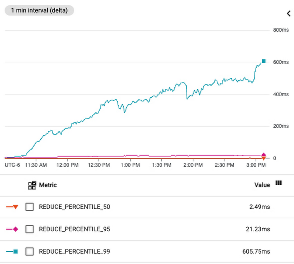Collapse the panel with the top-right chevron
The height and width of the screenshot is (264, 294).
(x=288, y=14)
